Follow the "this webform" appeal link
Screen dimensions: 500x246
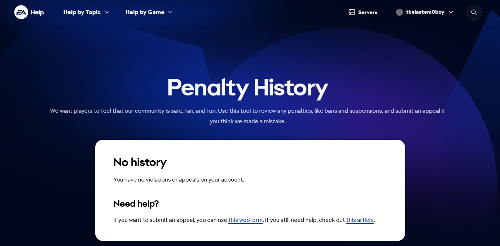[x=245, y=220]
